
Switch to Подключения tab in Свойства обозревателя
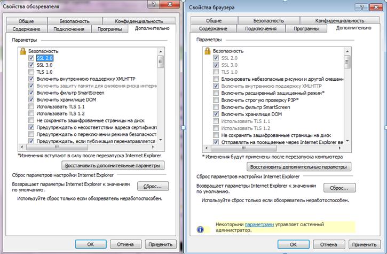click(x=69, y=29)
